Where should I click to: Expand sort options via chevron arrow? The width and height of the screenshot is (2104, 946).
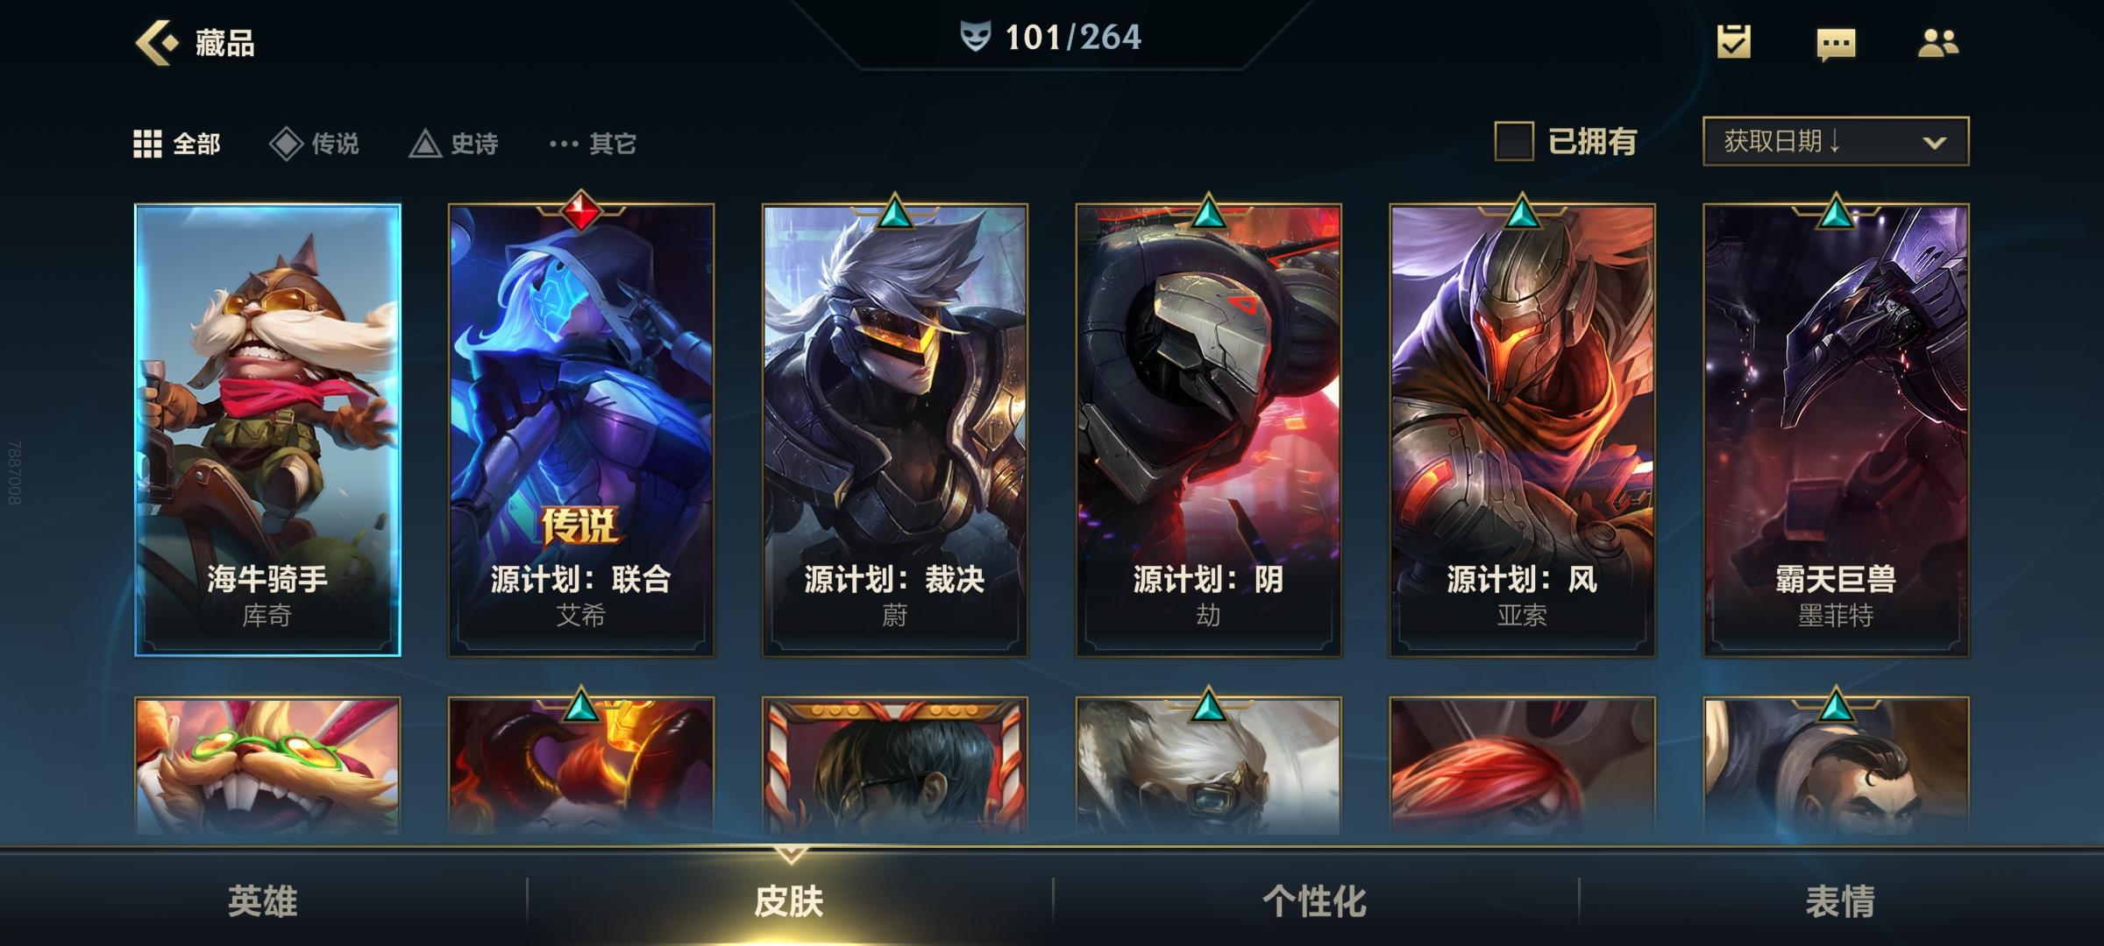tap(1935, 143)
